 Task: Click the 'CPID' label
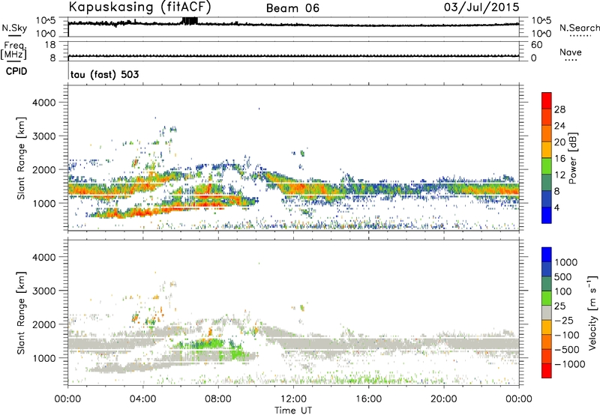tap(16, 71)
